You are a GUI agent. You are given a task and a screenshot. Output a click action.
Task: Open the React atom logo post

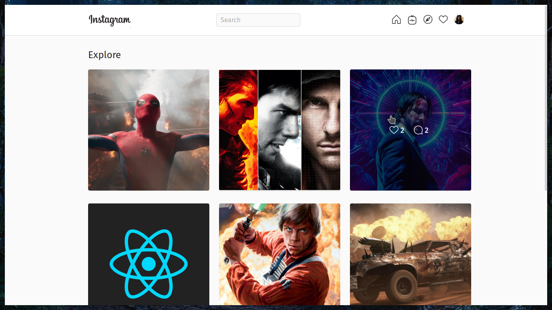pos(149,254)
